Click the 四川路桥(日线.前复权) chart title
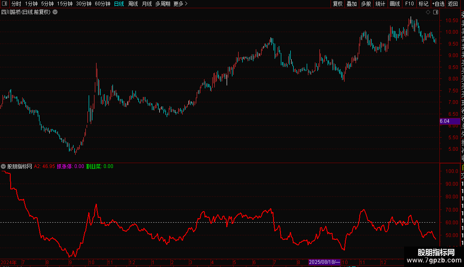Image resolution: width=464 pixels, height=267 pixels. 26,12
